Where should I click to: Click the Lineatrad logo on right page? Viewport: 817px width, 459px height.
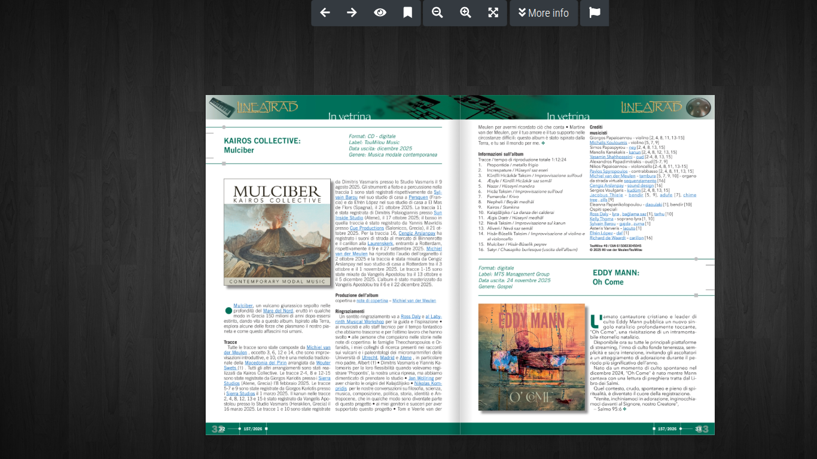click(651, 107)
